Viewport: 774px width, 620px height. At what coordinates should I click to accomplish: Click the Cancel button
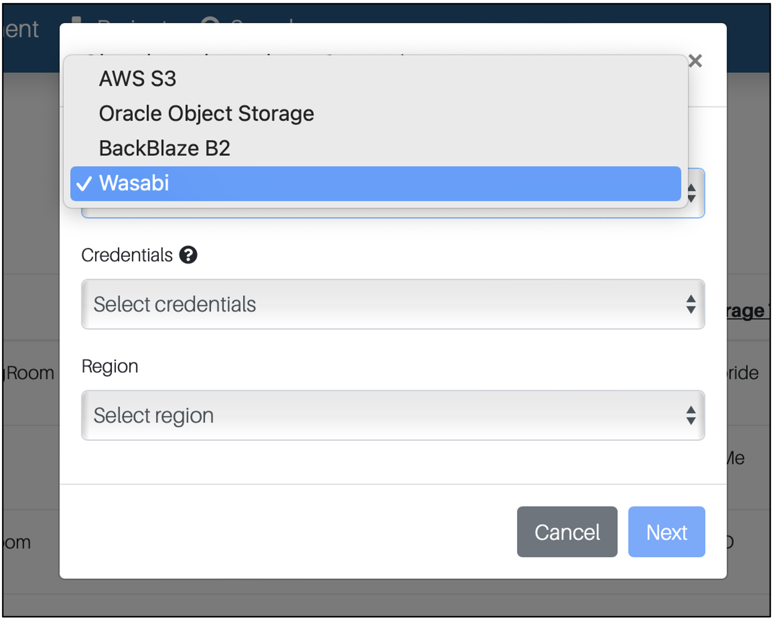coord(567,532)
